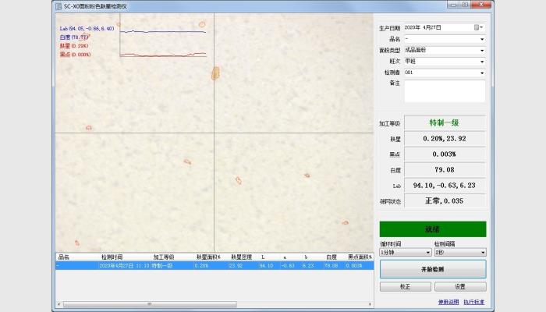Open the 使用说明 instructions link
The width and height of the screenshot is (546, 312).
(x=448, y=302)
